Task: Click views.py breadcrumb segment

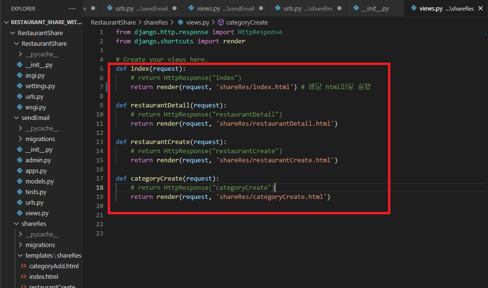Action: pyautogui.click(x=198, y=23)
